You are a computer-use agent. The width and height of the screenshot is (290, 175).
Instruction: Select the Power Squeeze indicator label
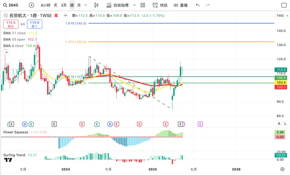pos(16,132)
